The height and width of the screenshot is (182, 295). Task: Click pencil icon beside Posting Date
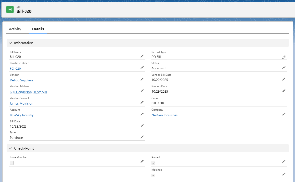click(x=284, y=91)
